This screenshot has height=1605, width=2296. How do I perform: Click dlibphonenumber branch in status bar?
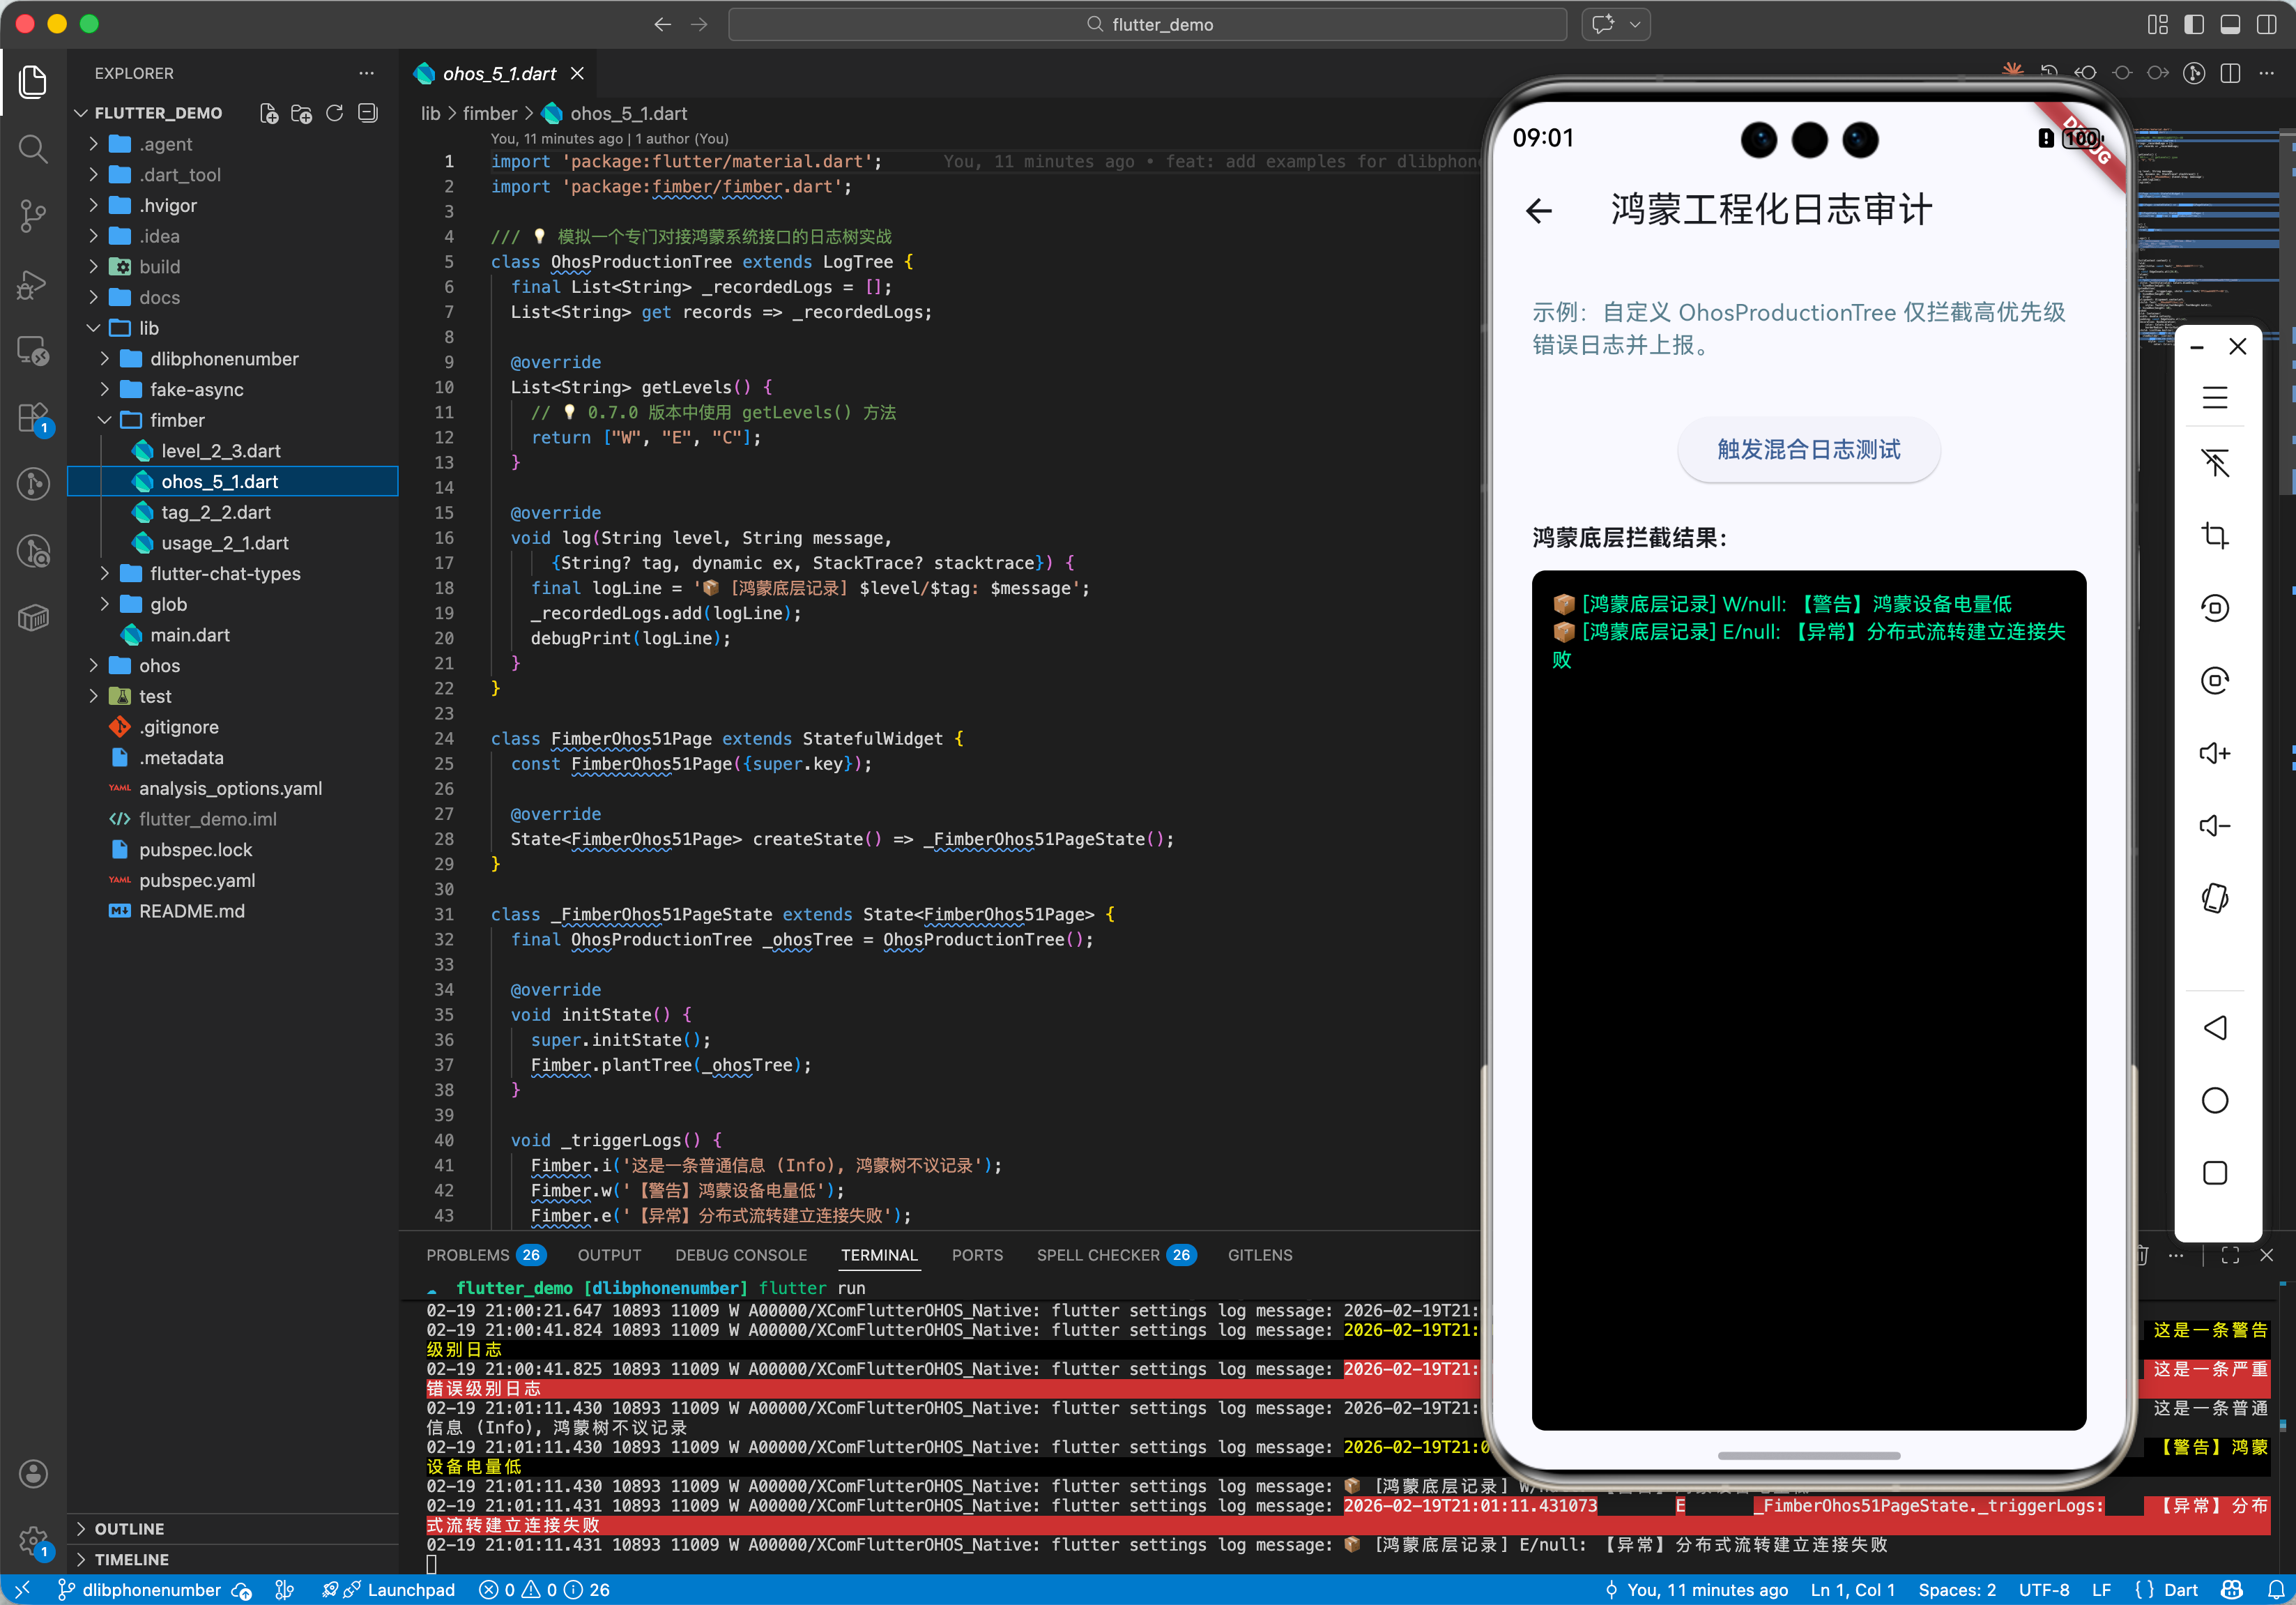(x=150, y=1590)
